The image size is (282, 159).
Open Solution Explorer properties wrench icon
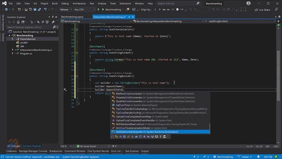[53, 22]
